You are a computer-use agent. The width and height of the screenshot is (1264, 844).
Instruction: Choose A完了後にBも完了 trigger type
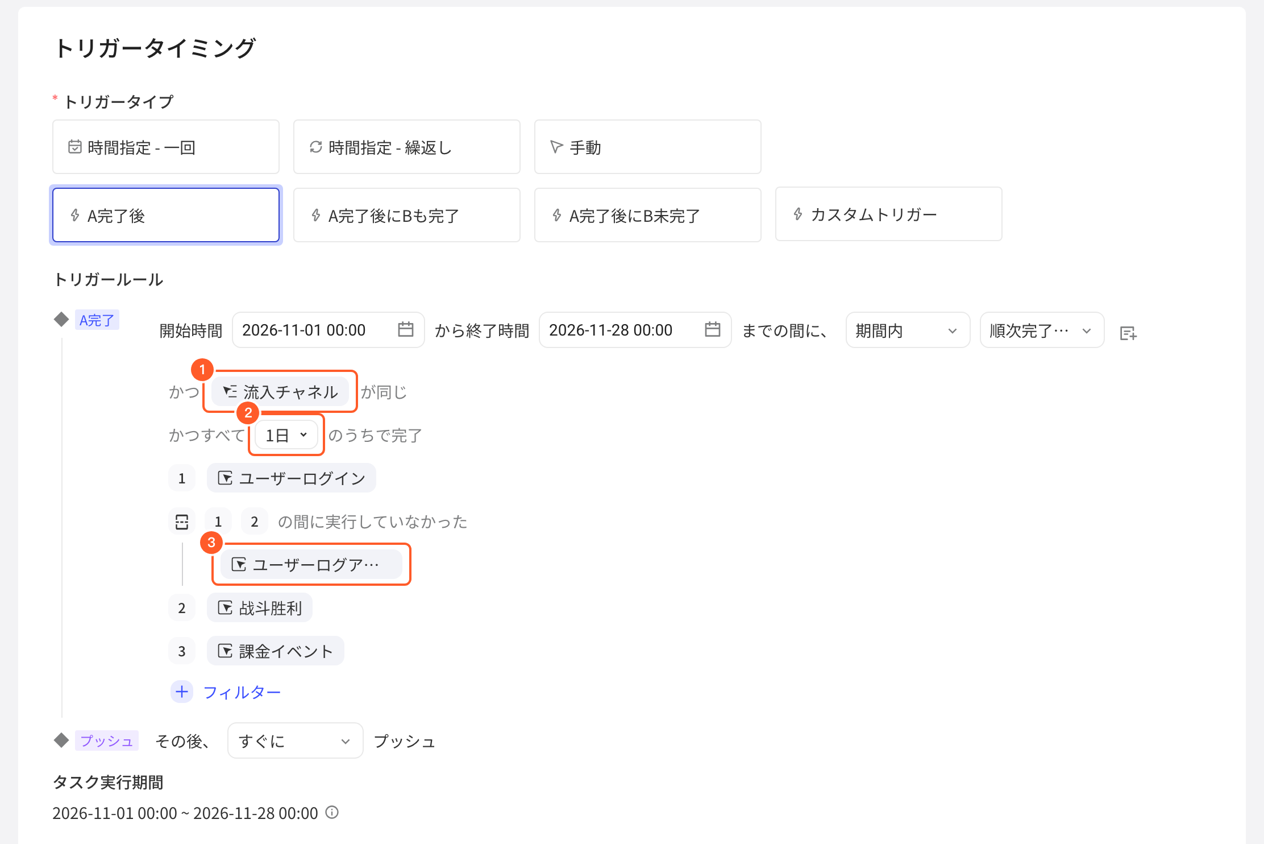point(406,216)
